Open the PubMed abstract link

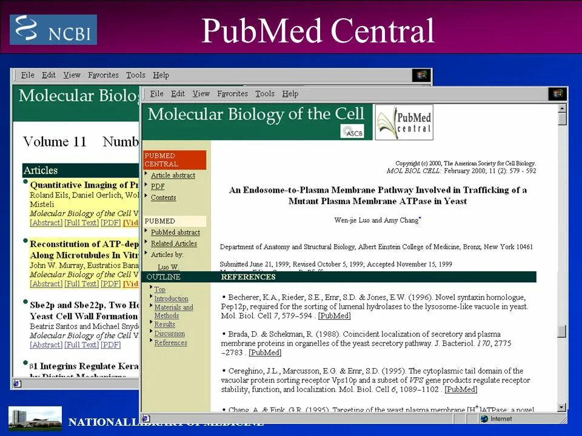point(175,232)
